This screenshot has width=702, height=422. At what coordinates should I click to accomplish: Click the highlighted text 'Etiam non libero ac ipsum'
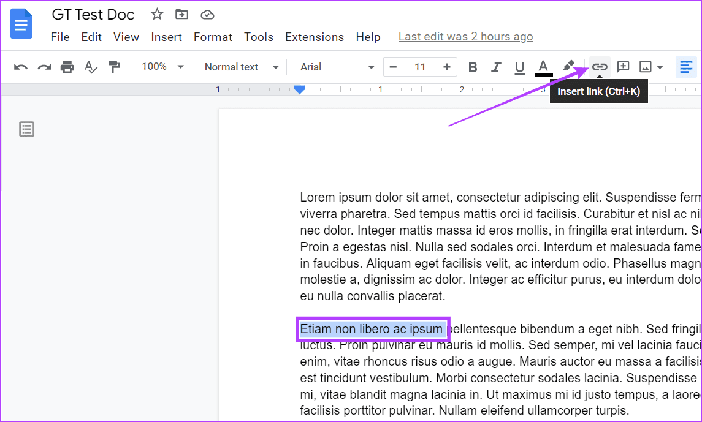[371, 329]
